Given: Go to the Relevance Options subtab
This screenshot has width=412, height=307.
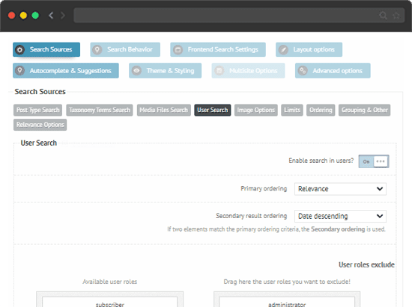Looking at the screenshot, I should (40, 125).
